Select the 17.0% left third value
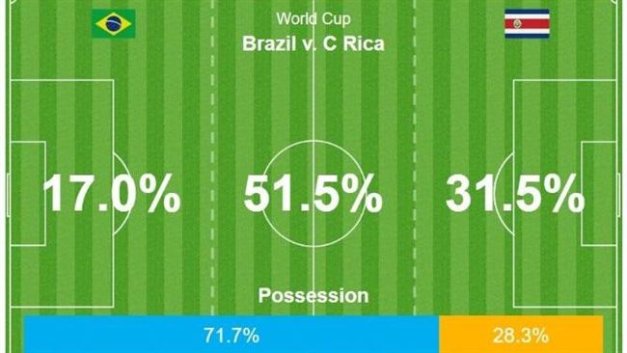 [112, 194]
